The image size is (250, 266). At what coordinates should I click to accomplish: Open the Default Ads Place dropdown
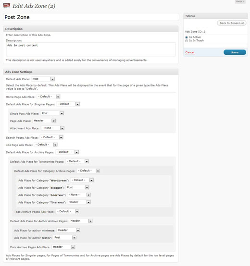click(x=43, y=79)
